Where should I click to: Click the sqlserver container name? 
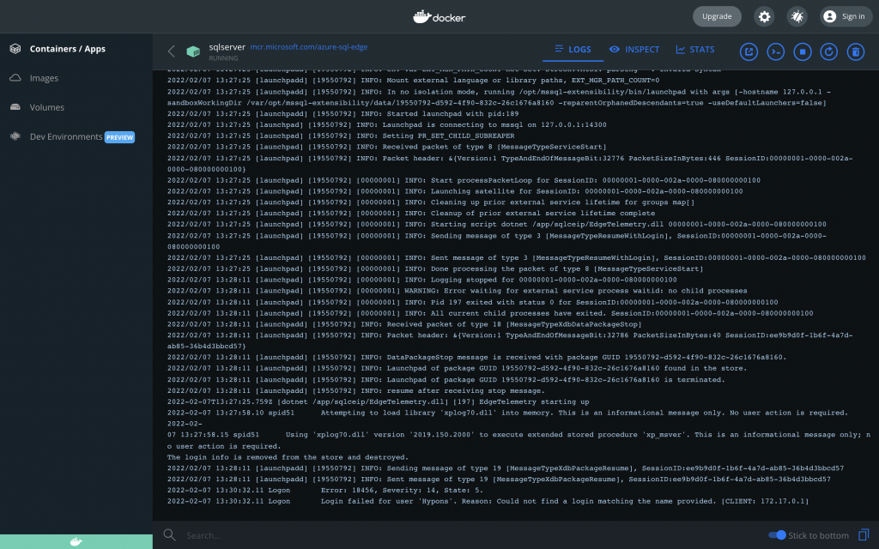[x=227, y=47]
